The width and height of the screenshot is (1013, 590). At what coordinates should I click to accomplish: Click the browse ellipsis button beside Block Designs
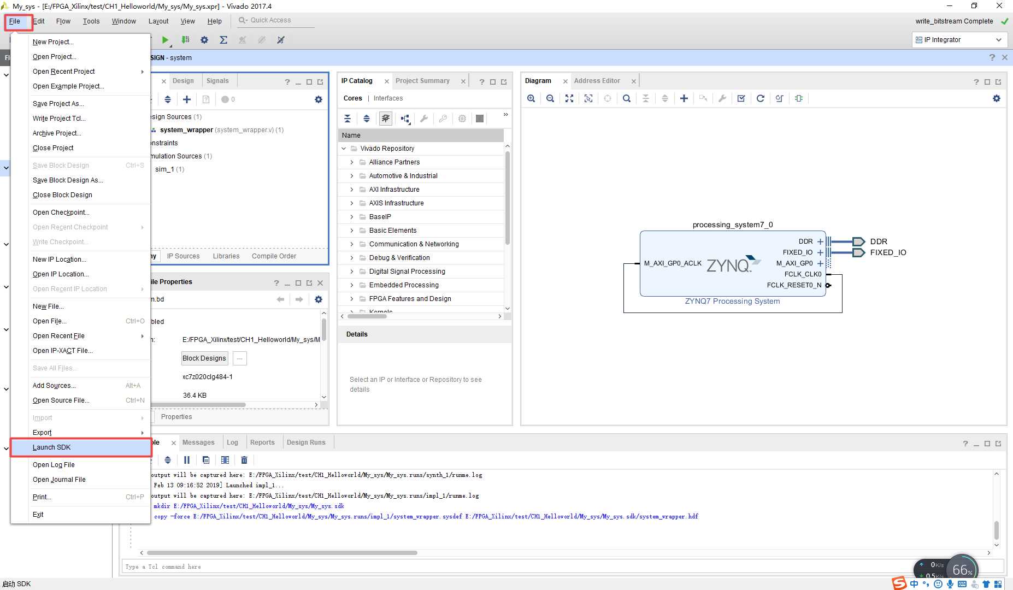pyautogui.click(x=240, y=358)
